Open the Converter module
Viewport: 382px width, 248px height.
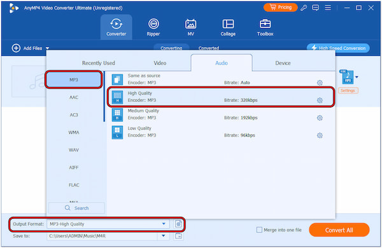pyautogui.click(x=117, y=27)
